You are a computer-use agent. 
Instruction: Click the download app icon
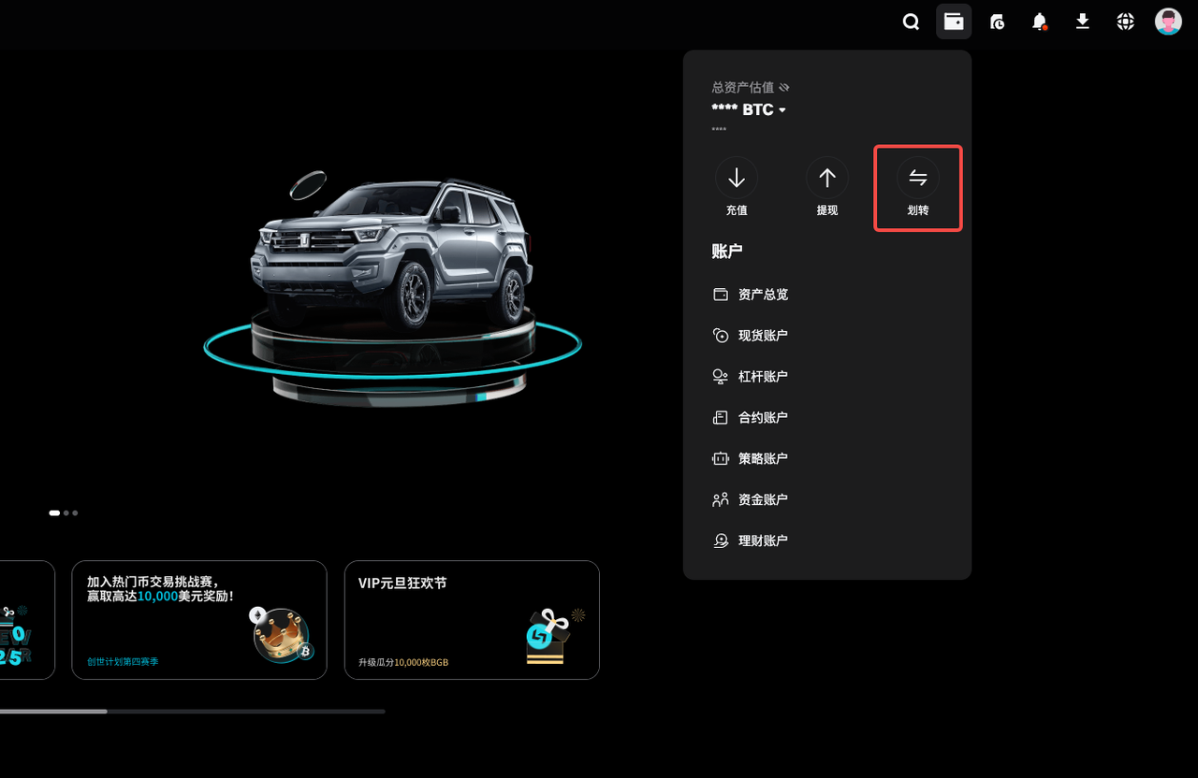pyautogui.click(x=1082, y=22)
